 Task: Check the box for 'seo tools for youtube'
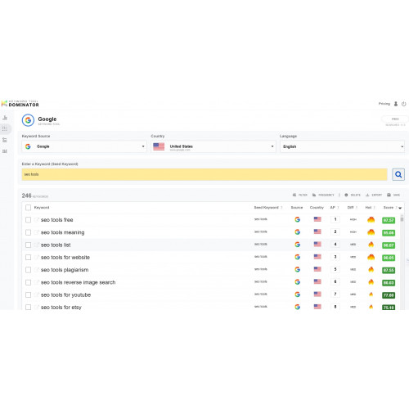click(x=28, y=294)
